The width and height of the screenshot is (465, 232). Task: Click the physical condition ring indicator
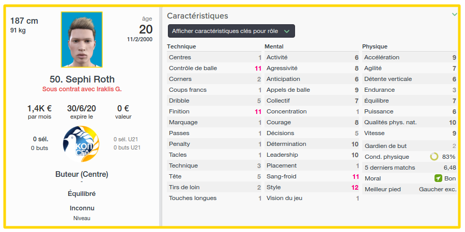[434, 157]
